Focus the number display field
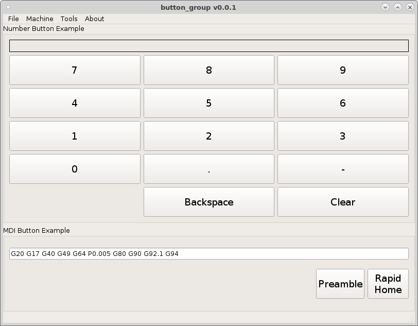The width and height of the screenshot is (418, 326). [x=208, y=46]
